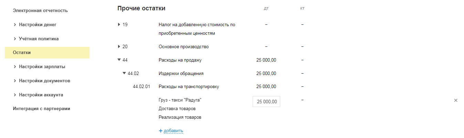
Task: Click Груз - такси "Радуга" entry
Action: click(x=180, y=100)
